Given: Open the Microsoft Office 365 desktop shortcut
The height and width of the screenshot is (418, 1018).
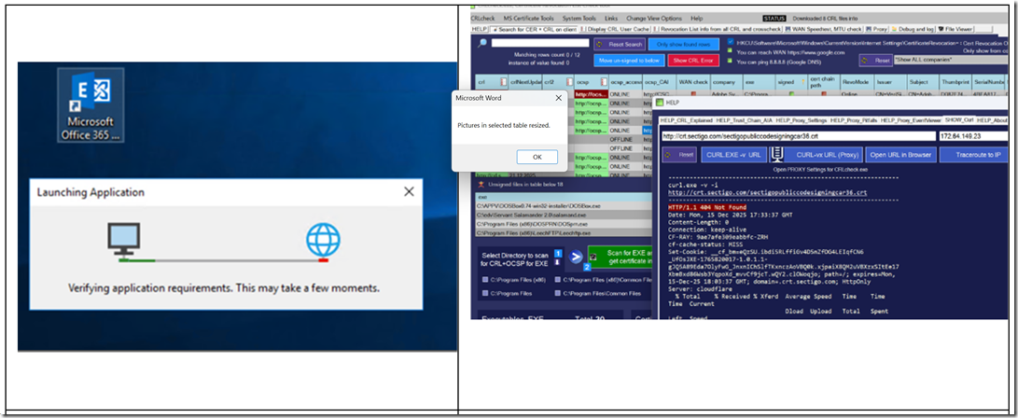Looking at the screenshot, I should pyautogui.click(x=91, y=105).
